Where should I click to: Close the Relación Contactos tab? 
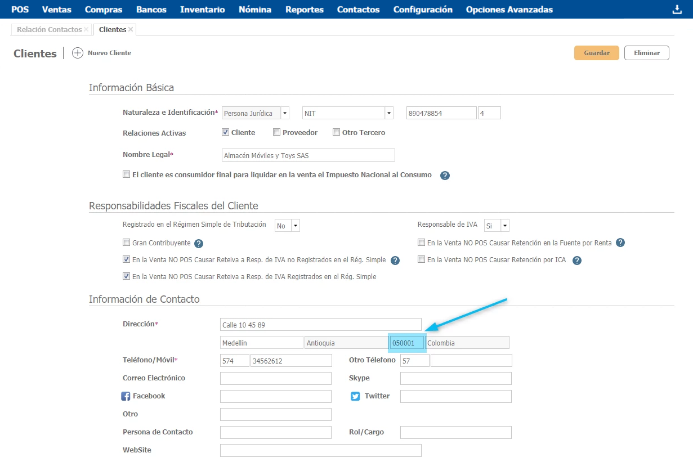click(86, 29)
